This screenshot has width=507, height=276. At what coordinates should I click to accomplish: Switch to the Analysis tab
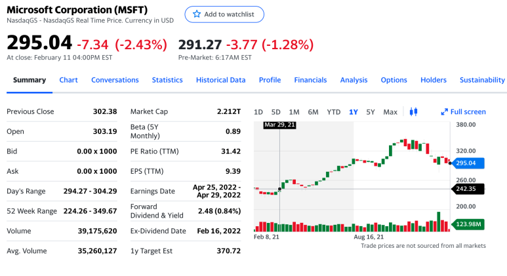pyautogui.click(x=354, y=80)
